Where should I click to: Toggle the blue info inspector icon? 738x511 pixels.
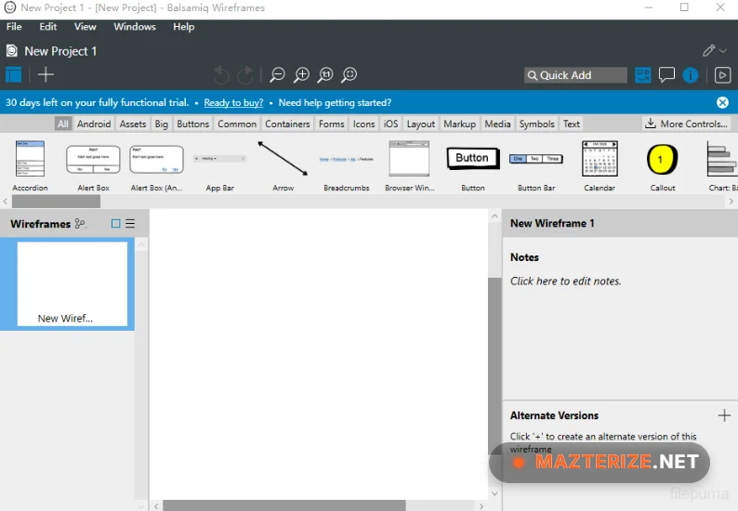pos(691,75)
